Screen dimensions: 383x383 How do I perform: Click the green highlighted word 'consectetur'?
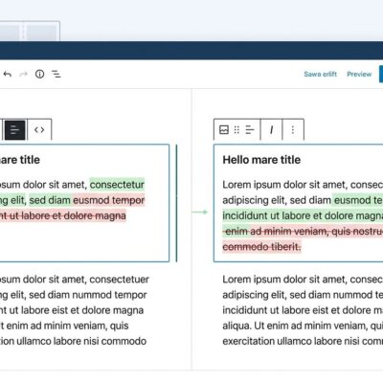[x=117, y=185]
